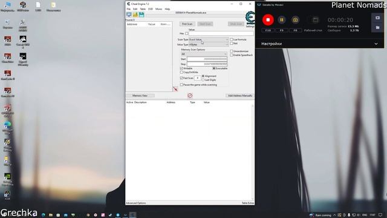Open the Help menu
This screenshot has width=387, height=218.
coord(167,9)
